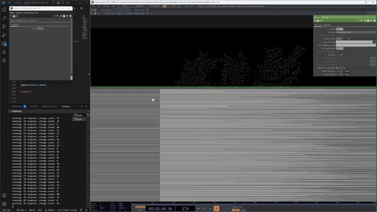Click rightmost round icon on green panel header
The height and width of the screenshot is (212, 377).
pos(374,21)
